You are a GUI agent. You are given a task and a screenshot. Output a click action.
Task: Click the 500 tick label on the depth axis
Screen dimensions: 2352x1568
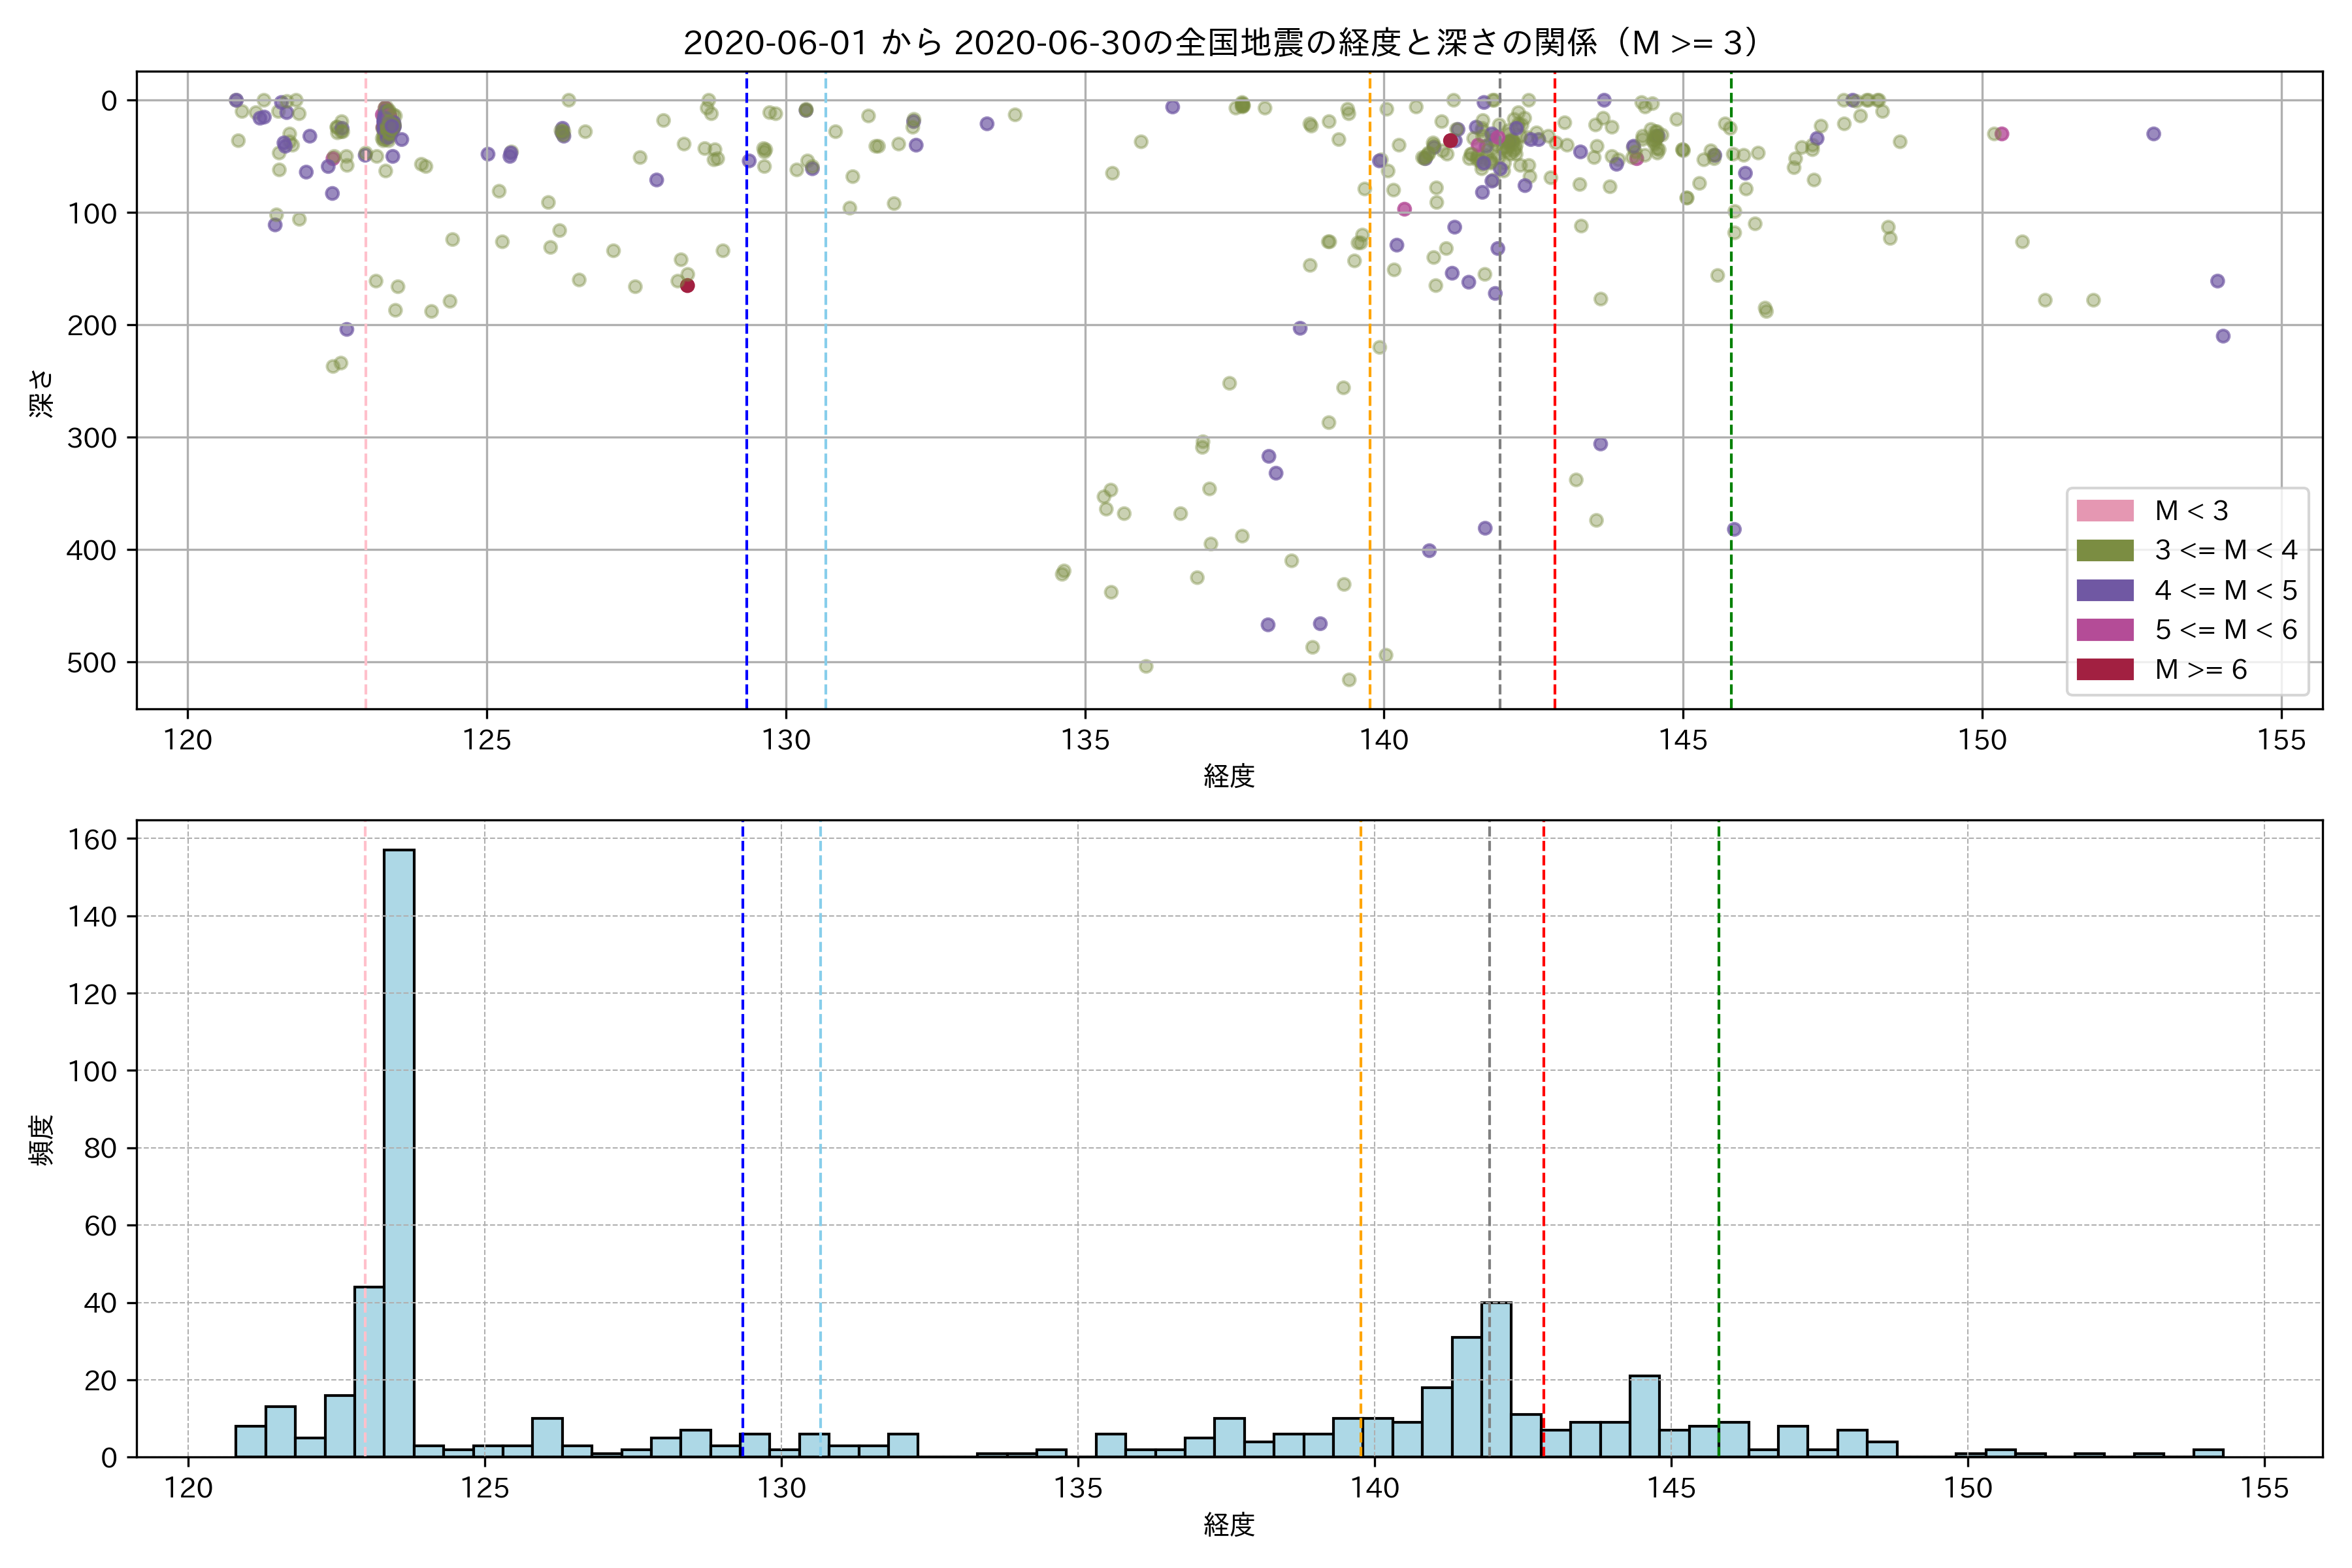(x=92, y=663)
